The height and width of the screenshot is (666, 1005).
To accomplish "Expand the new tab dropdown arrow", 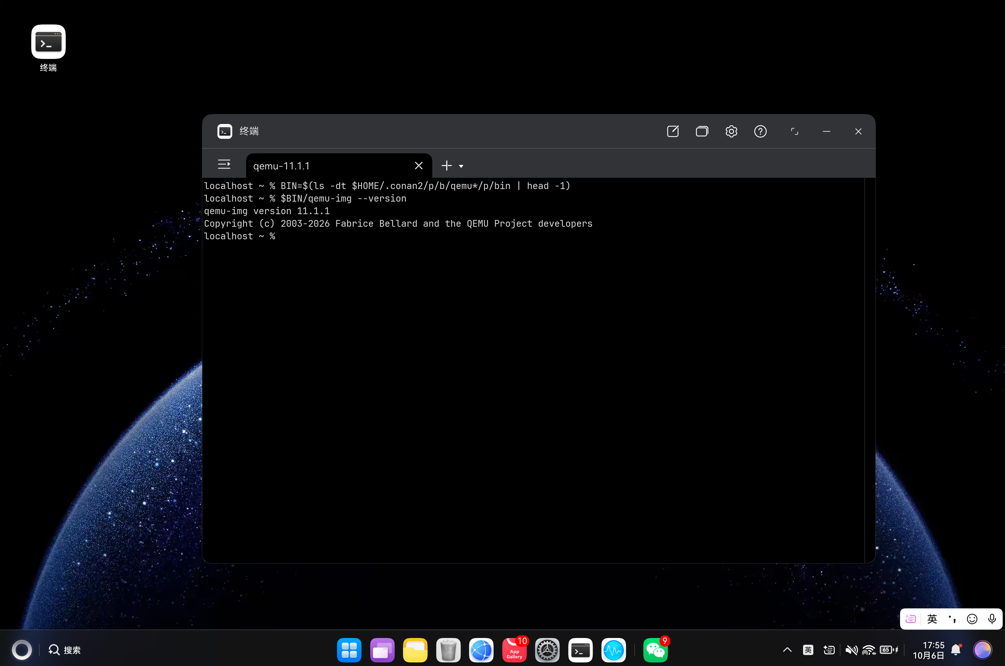I will pyautogui.click(x=461, y=166).
